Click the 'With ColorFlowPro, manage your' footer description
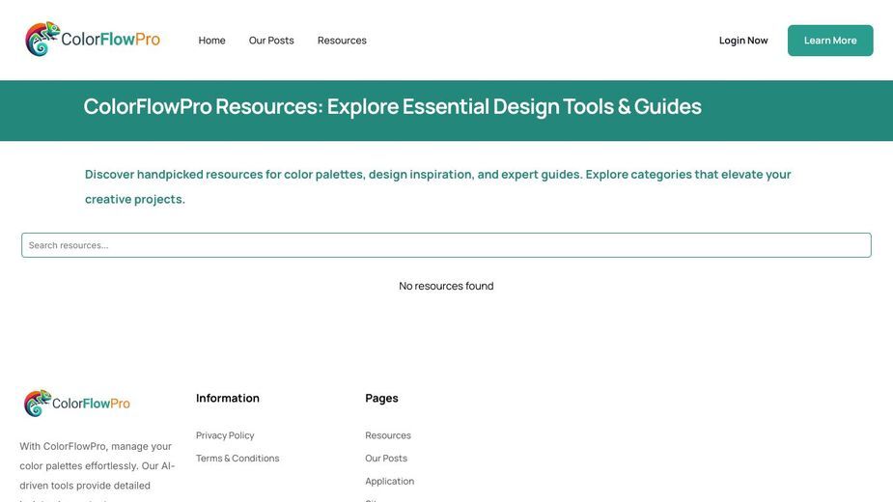 tap(98, 471)
